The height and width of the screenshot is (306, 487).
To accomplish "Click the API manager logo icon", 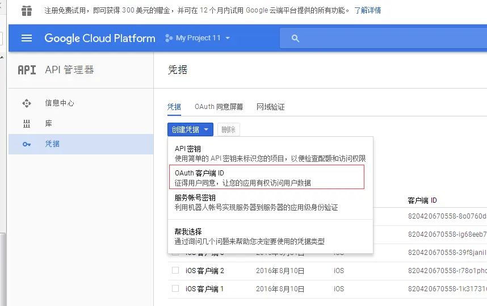I will point(27,70).
